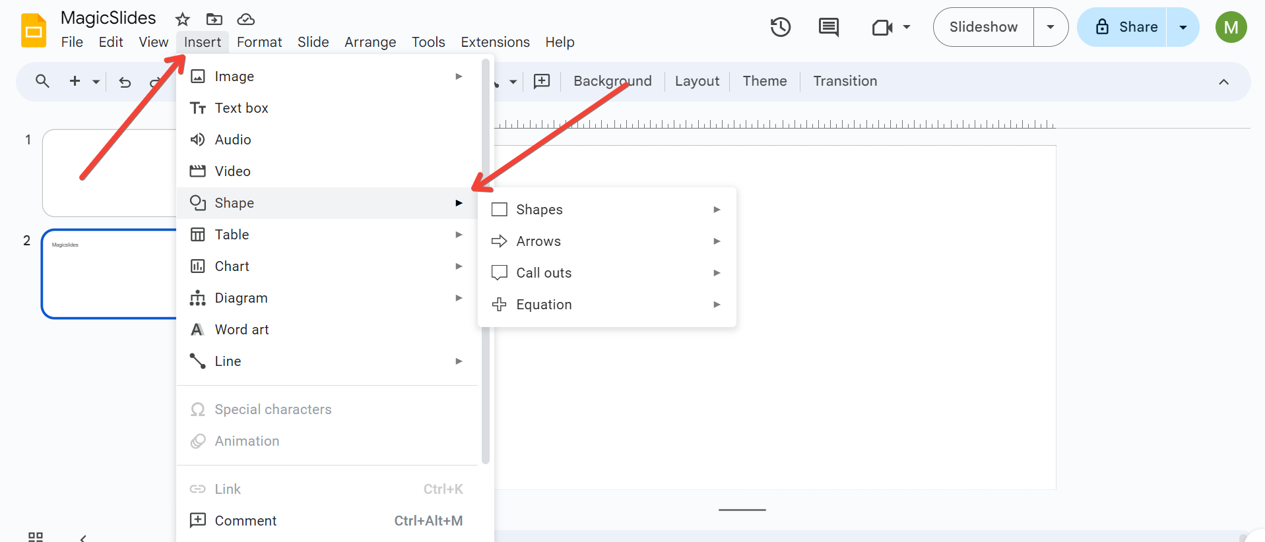
Task: Expand the new slide layout dropdown
Action: [x=96, y=82]
